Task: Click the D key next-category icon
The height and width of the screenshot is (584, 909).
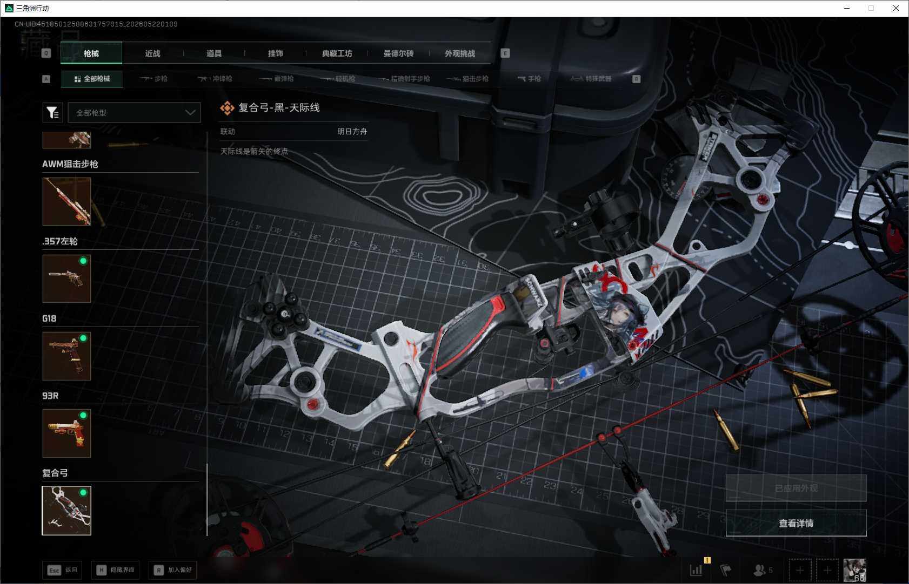Action: [637, 79]
